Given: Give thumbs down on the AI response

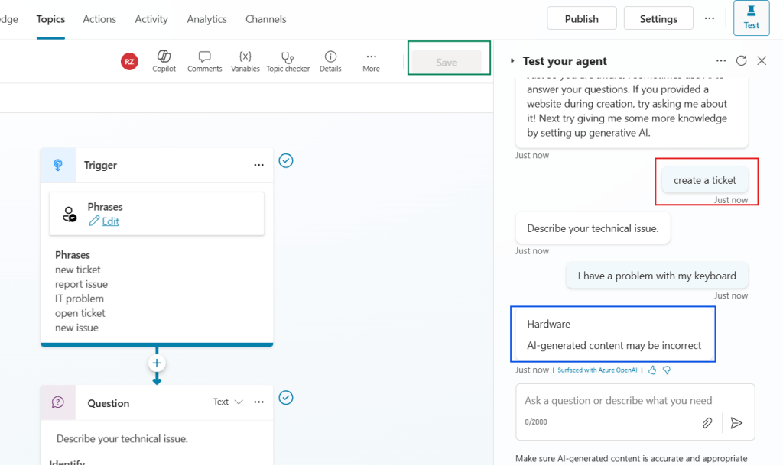Looking at the screenshot, I should pos(666,369).
